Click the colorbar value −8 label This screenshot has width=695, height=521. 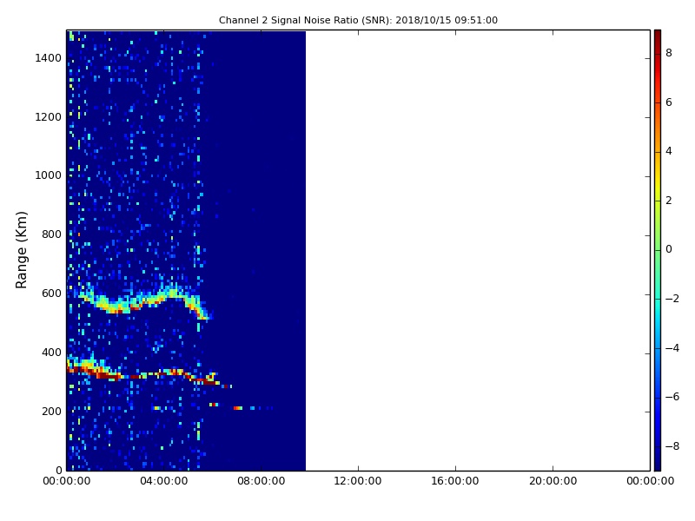coord(672,446)
